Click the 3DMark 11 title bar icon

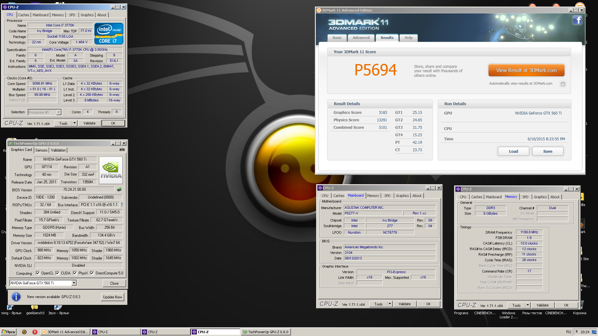pyautogui.click(x=319, y=10)
